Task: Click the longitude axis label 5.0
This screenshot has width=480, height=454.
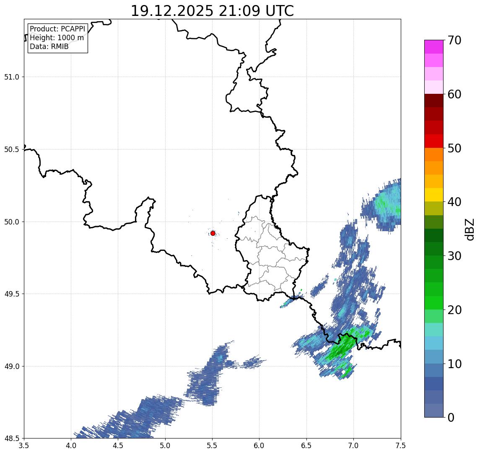Action: point(165,446)
